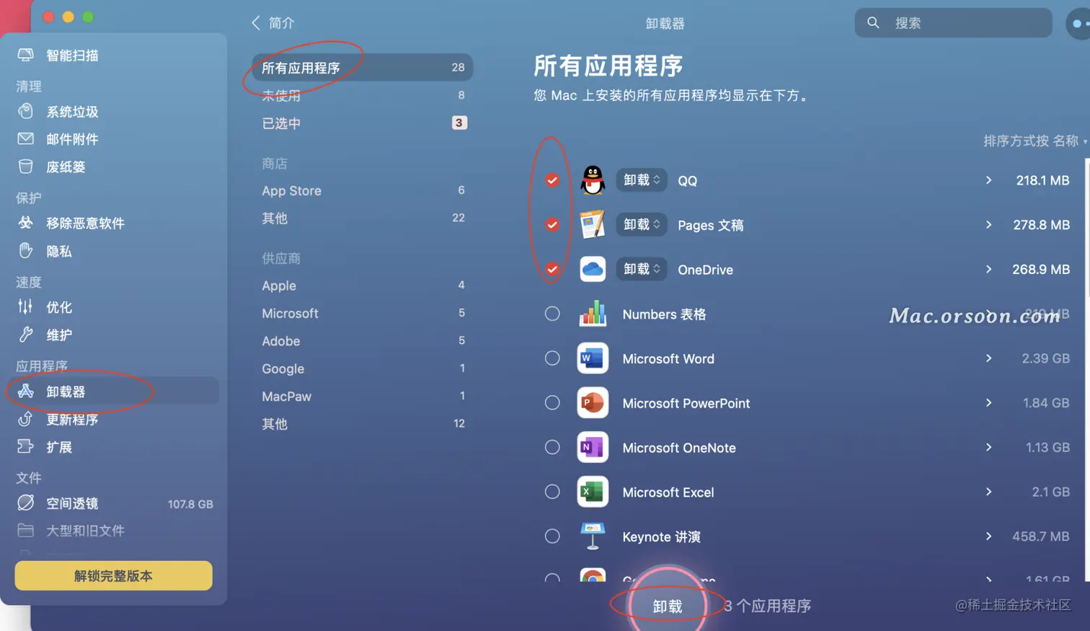The width and height of the screenshot is (1090, 631).
Task: Uncheck the OneDrive app checkbox
Action: pos(552,269)
